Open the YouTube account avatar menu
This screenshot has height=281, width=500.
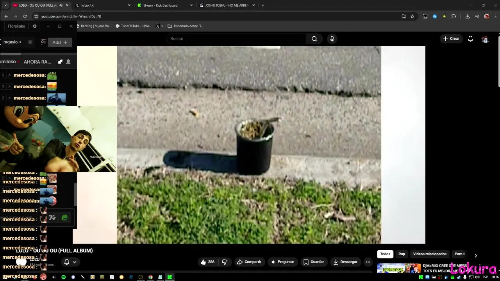click(485, 39)
